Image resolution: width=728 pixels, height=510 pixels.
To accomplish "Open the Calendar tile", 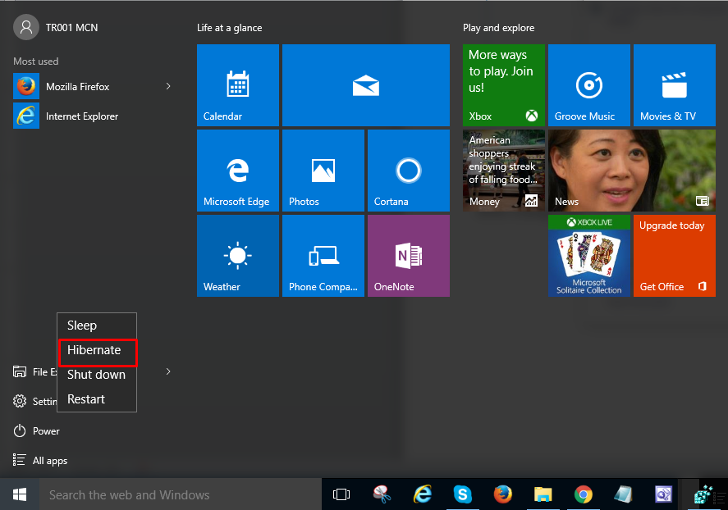I will click(x=238, y=85).
